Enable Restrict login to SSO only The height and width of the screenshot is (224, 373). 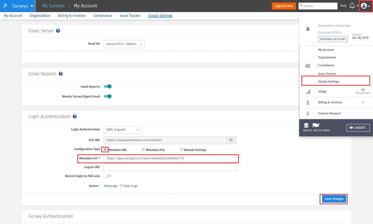pyautogui.click(x=107, y=176)
